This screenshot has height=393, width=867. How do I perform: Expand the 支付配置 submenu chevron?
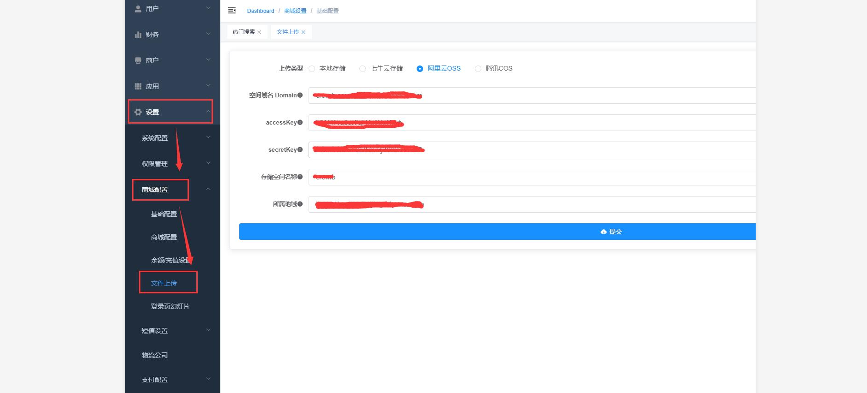pyautogui.click(x=208, y=379)
